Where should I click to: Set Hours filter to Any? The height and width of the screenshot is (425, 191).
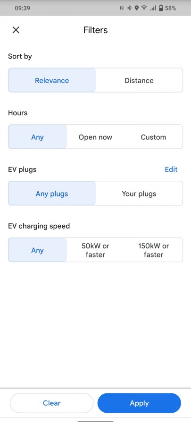pos(37,137)
